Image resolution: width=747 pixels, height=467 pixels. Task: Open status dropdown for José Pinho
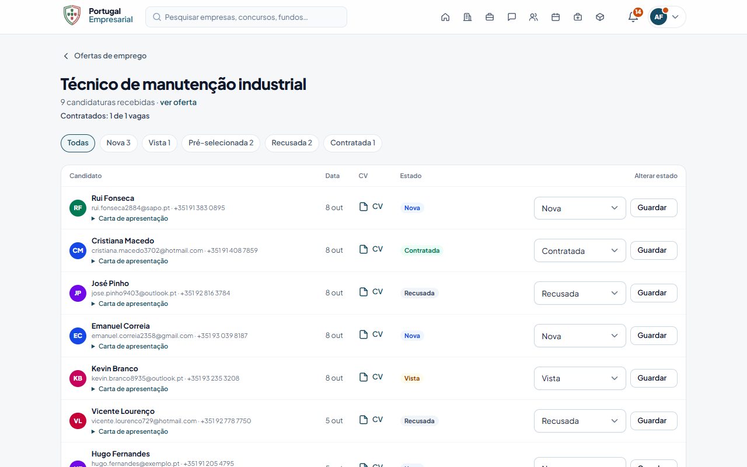point(580,294)
